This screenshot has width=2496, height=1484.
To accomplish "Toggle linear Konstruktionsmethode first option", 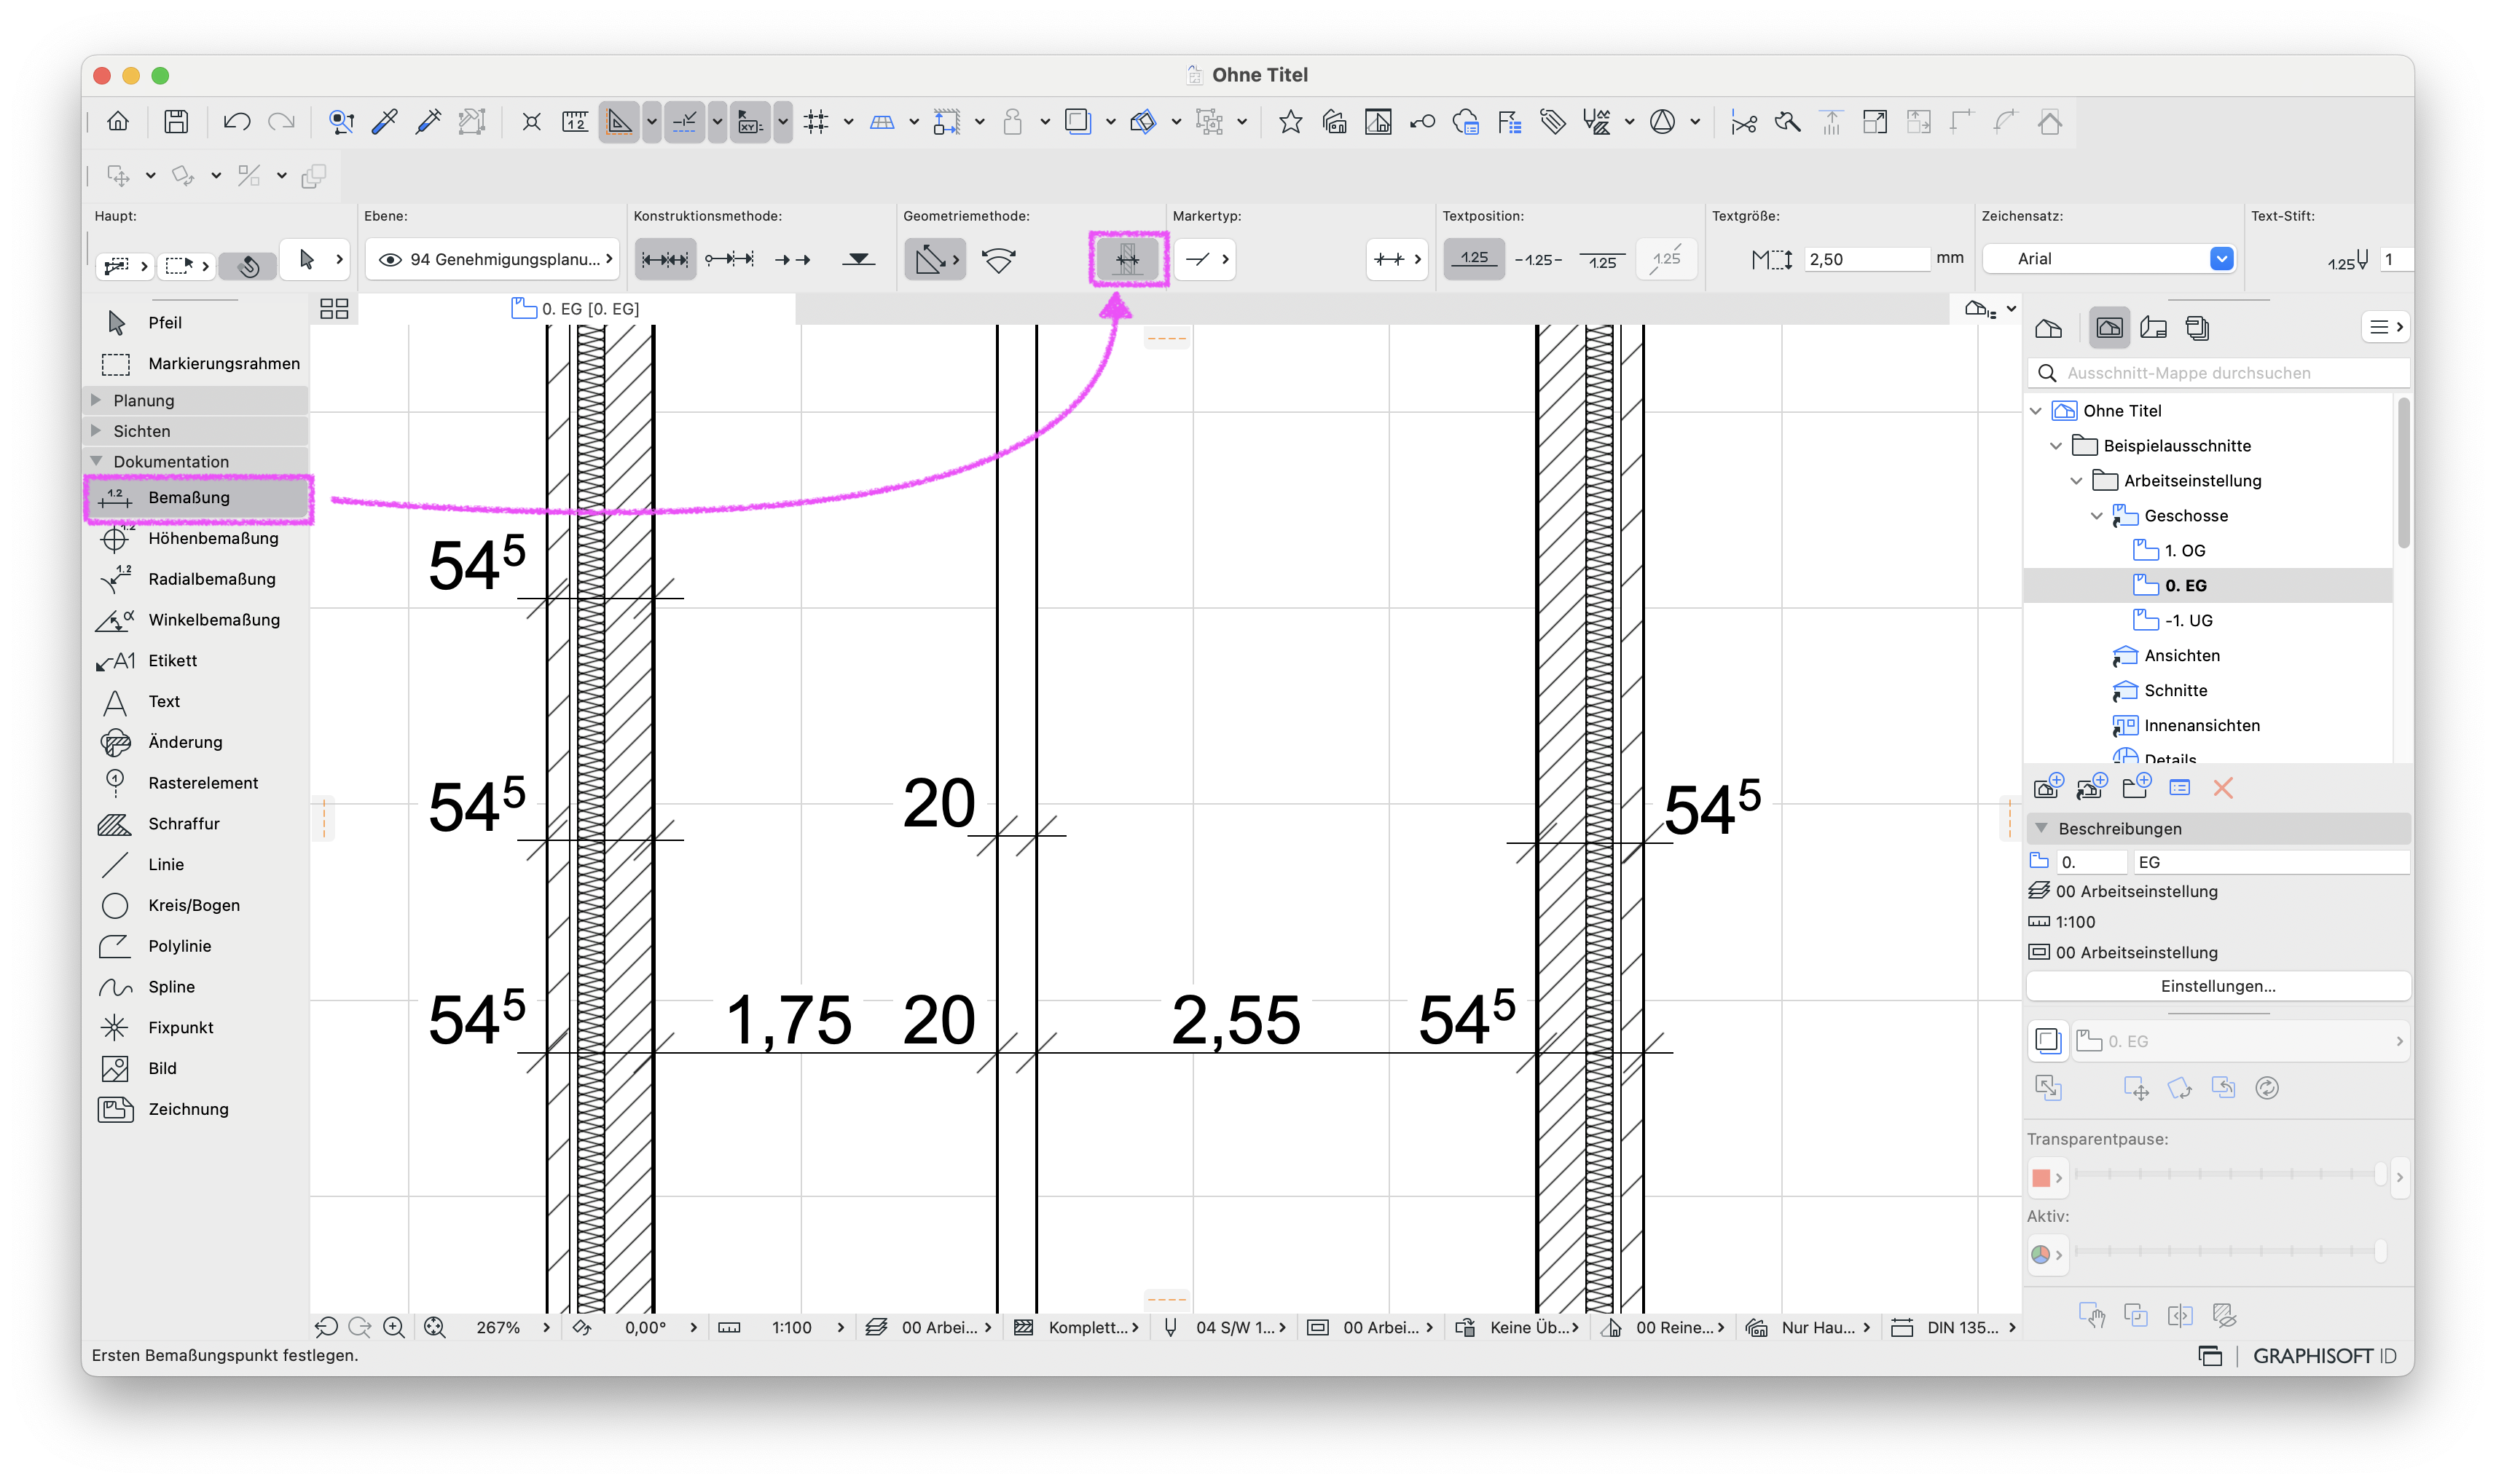I will coord(665,259).
